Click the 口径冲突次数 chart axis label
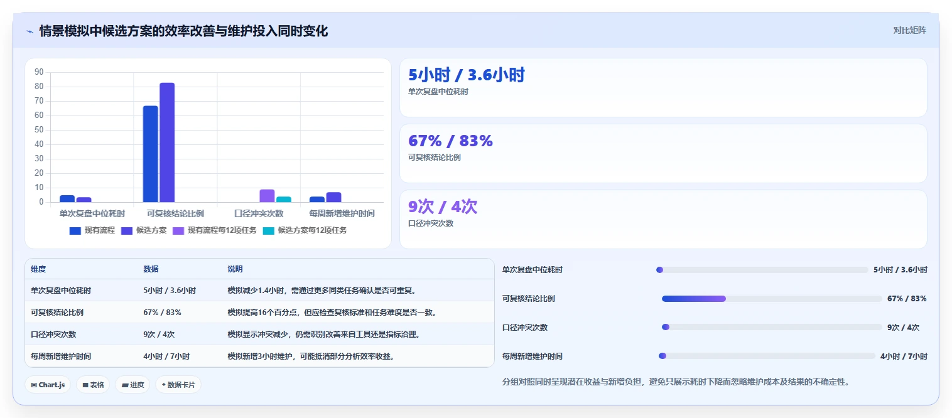 259,214
